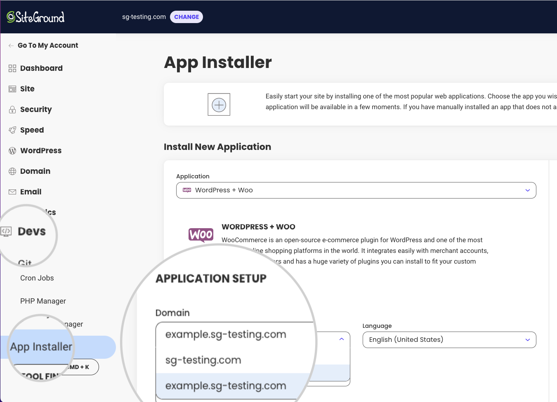557x402 pixels.
Task: Click the Dashboard grid icon
Action: point(12,68)
